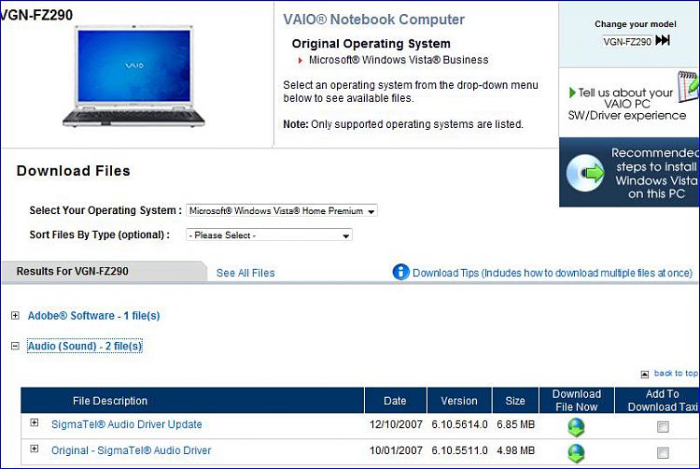Click the blue info icon next to Download Tips

click(x=400, y=272)
